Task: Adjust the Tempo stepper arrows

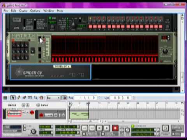Action: point(52,127)
